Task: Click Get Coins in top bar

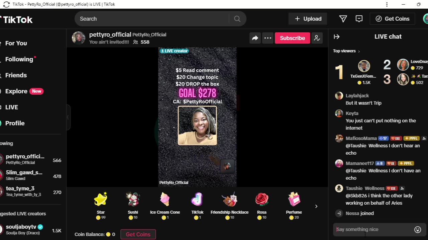Action: [x=392, y=19]
